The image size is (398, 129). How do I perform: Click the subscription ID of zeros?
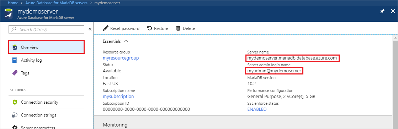pyautogui.click(x=147, y=109)
